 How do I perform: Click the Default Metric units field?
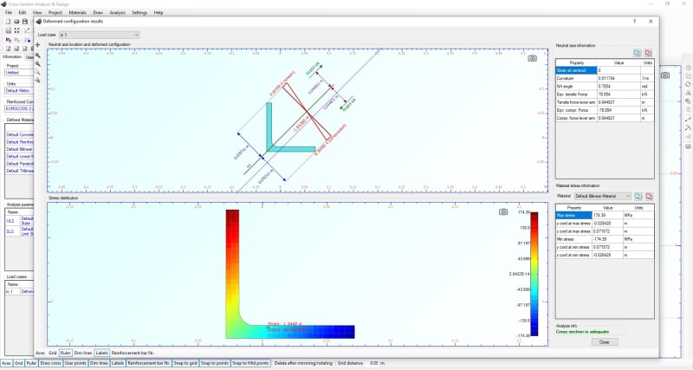point(19,91)
